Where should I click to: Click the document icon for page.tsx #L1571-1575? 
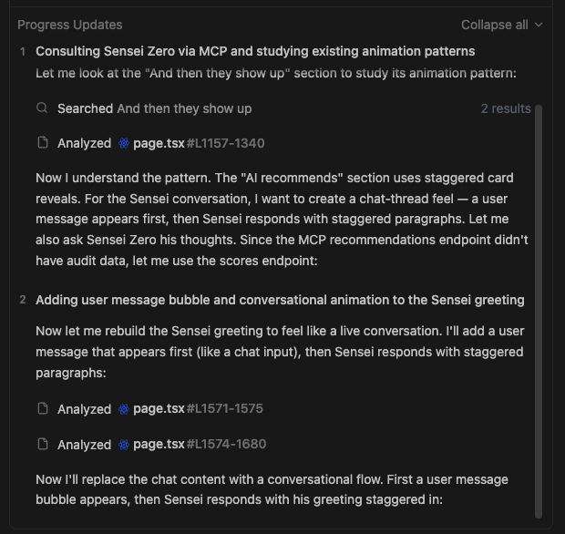tap(42, 409)
